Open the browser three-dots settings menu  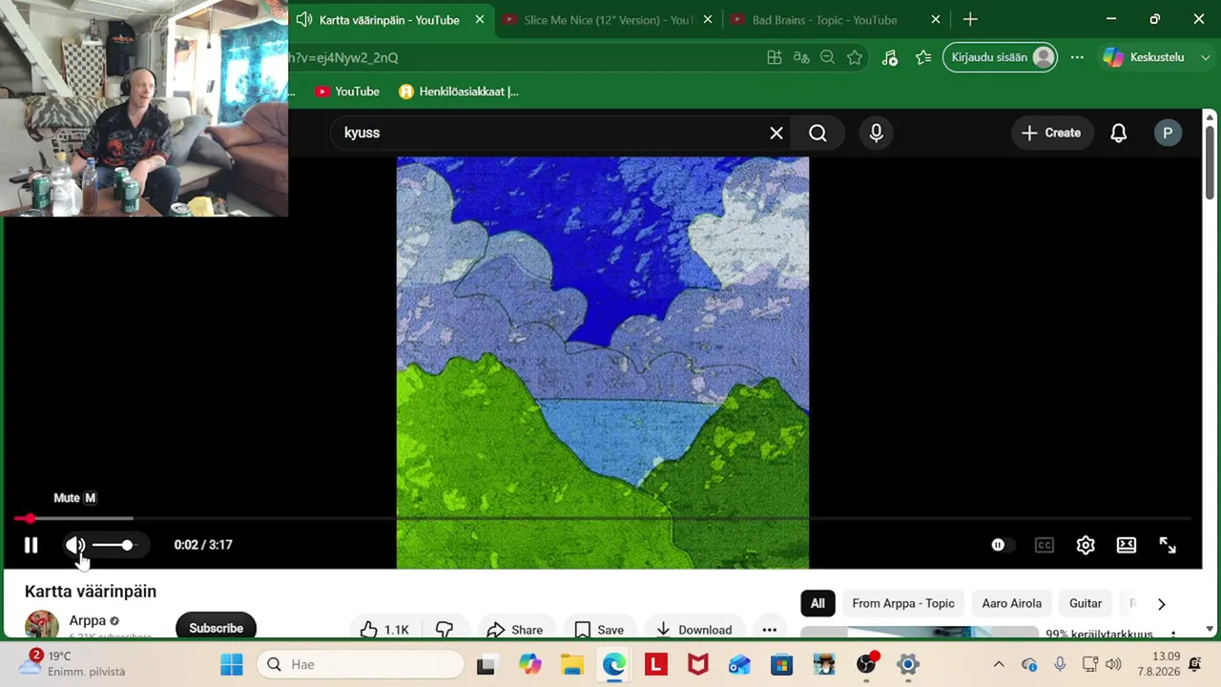tap(1077, 57)
